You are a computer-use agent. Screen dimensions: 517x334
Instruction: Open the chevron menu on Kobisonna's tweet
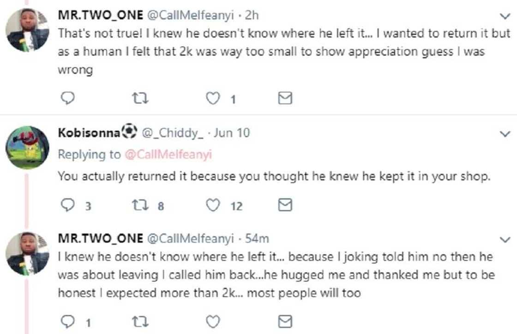pyautogui.click(x=505, y=134)
